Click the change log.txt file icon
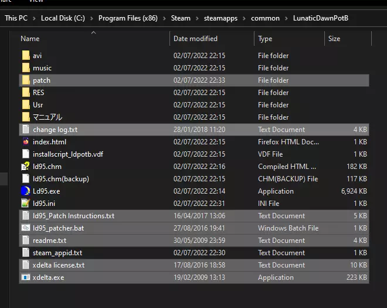Screen dimensions: 387x308 click(x=26, y=129)
